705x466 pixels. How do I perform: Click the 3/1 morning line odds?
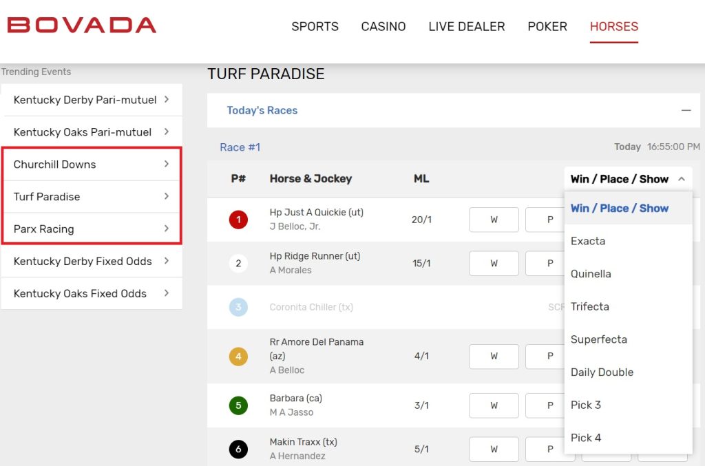[x=421, y=405]
